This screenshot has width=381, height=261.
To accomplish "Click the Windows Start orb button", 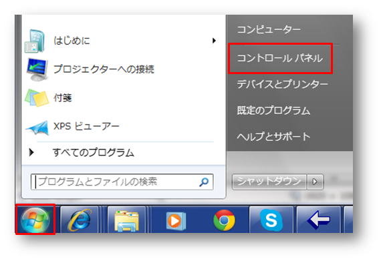I will coord(35,220).
